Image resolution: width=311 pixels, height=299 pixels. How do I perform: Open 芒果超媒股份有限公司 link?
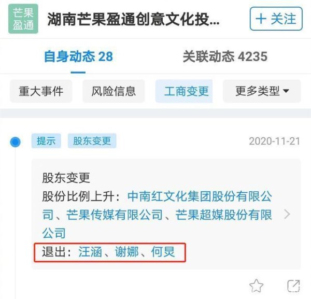[x=157, y=224]
